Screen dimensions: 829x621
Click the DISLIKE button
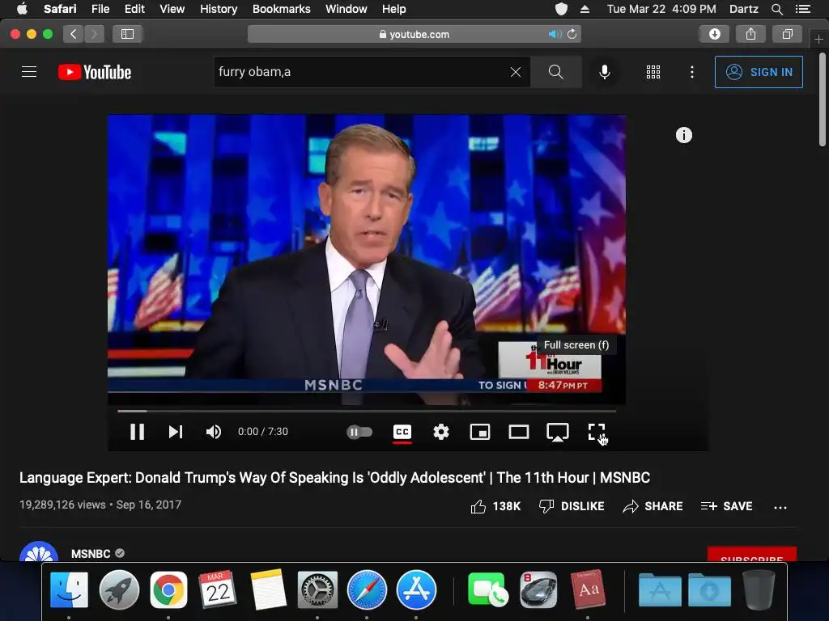coord(572,506)
